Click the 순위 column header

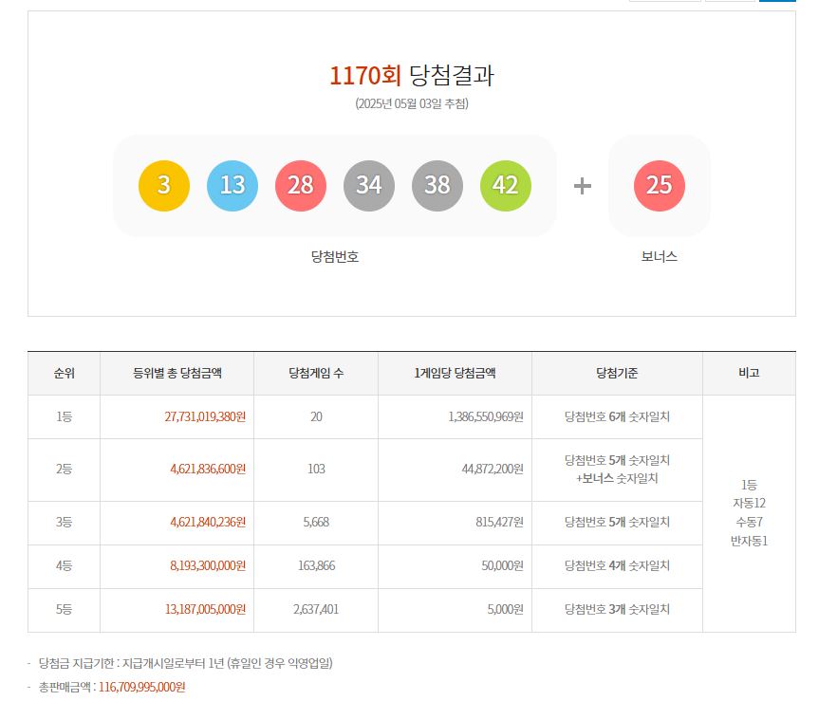65,373
